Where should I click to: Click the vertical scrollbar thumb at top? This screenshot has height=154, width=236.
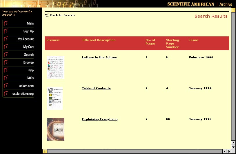(x=233, y=10)
